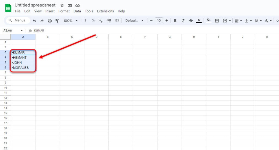Open the Default font dropdown
Image resolution: width=279 pixels, height=150 pixels.
(134, 20)
